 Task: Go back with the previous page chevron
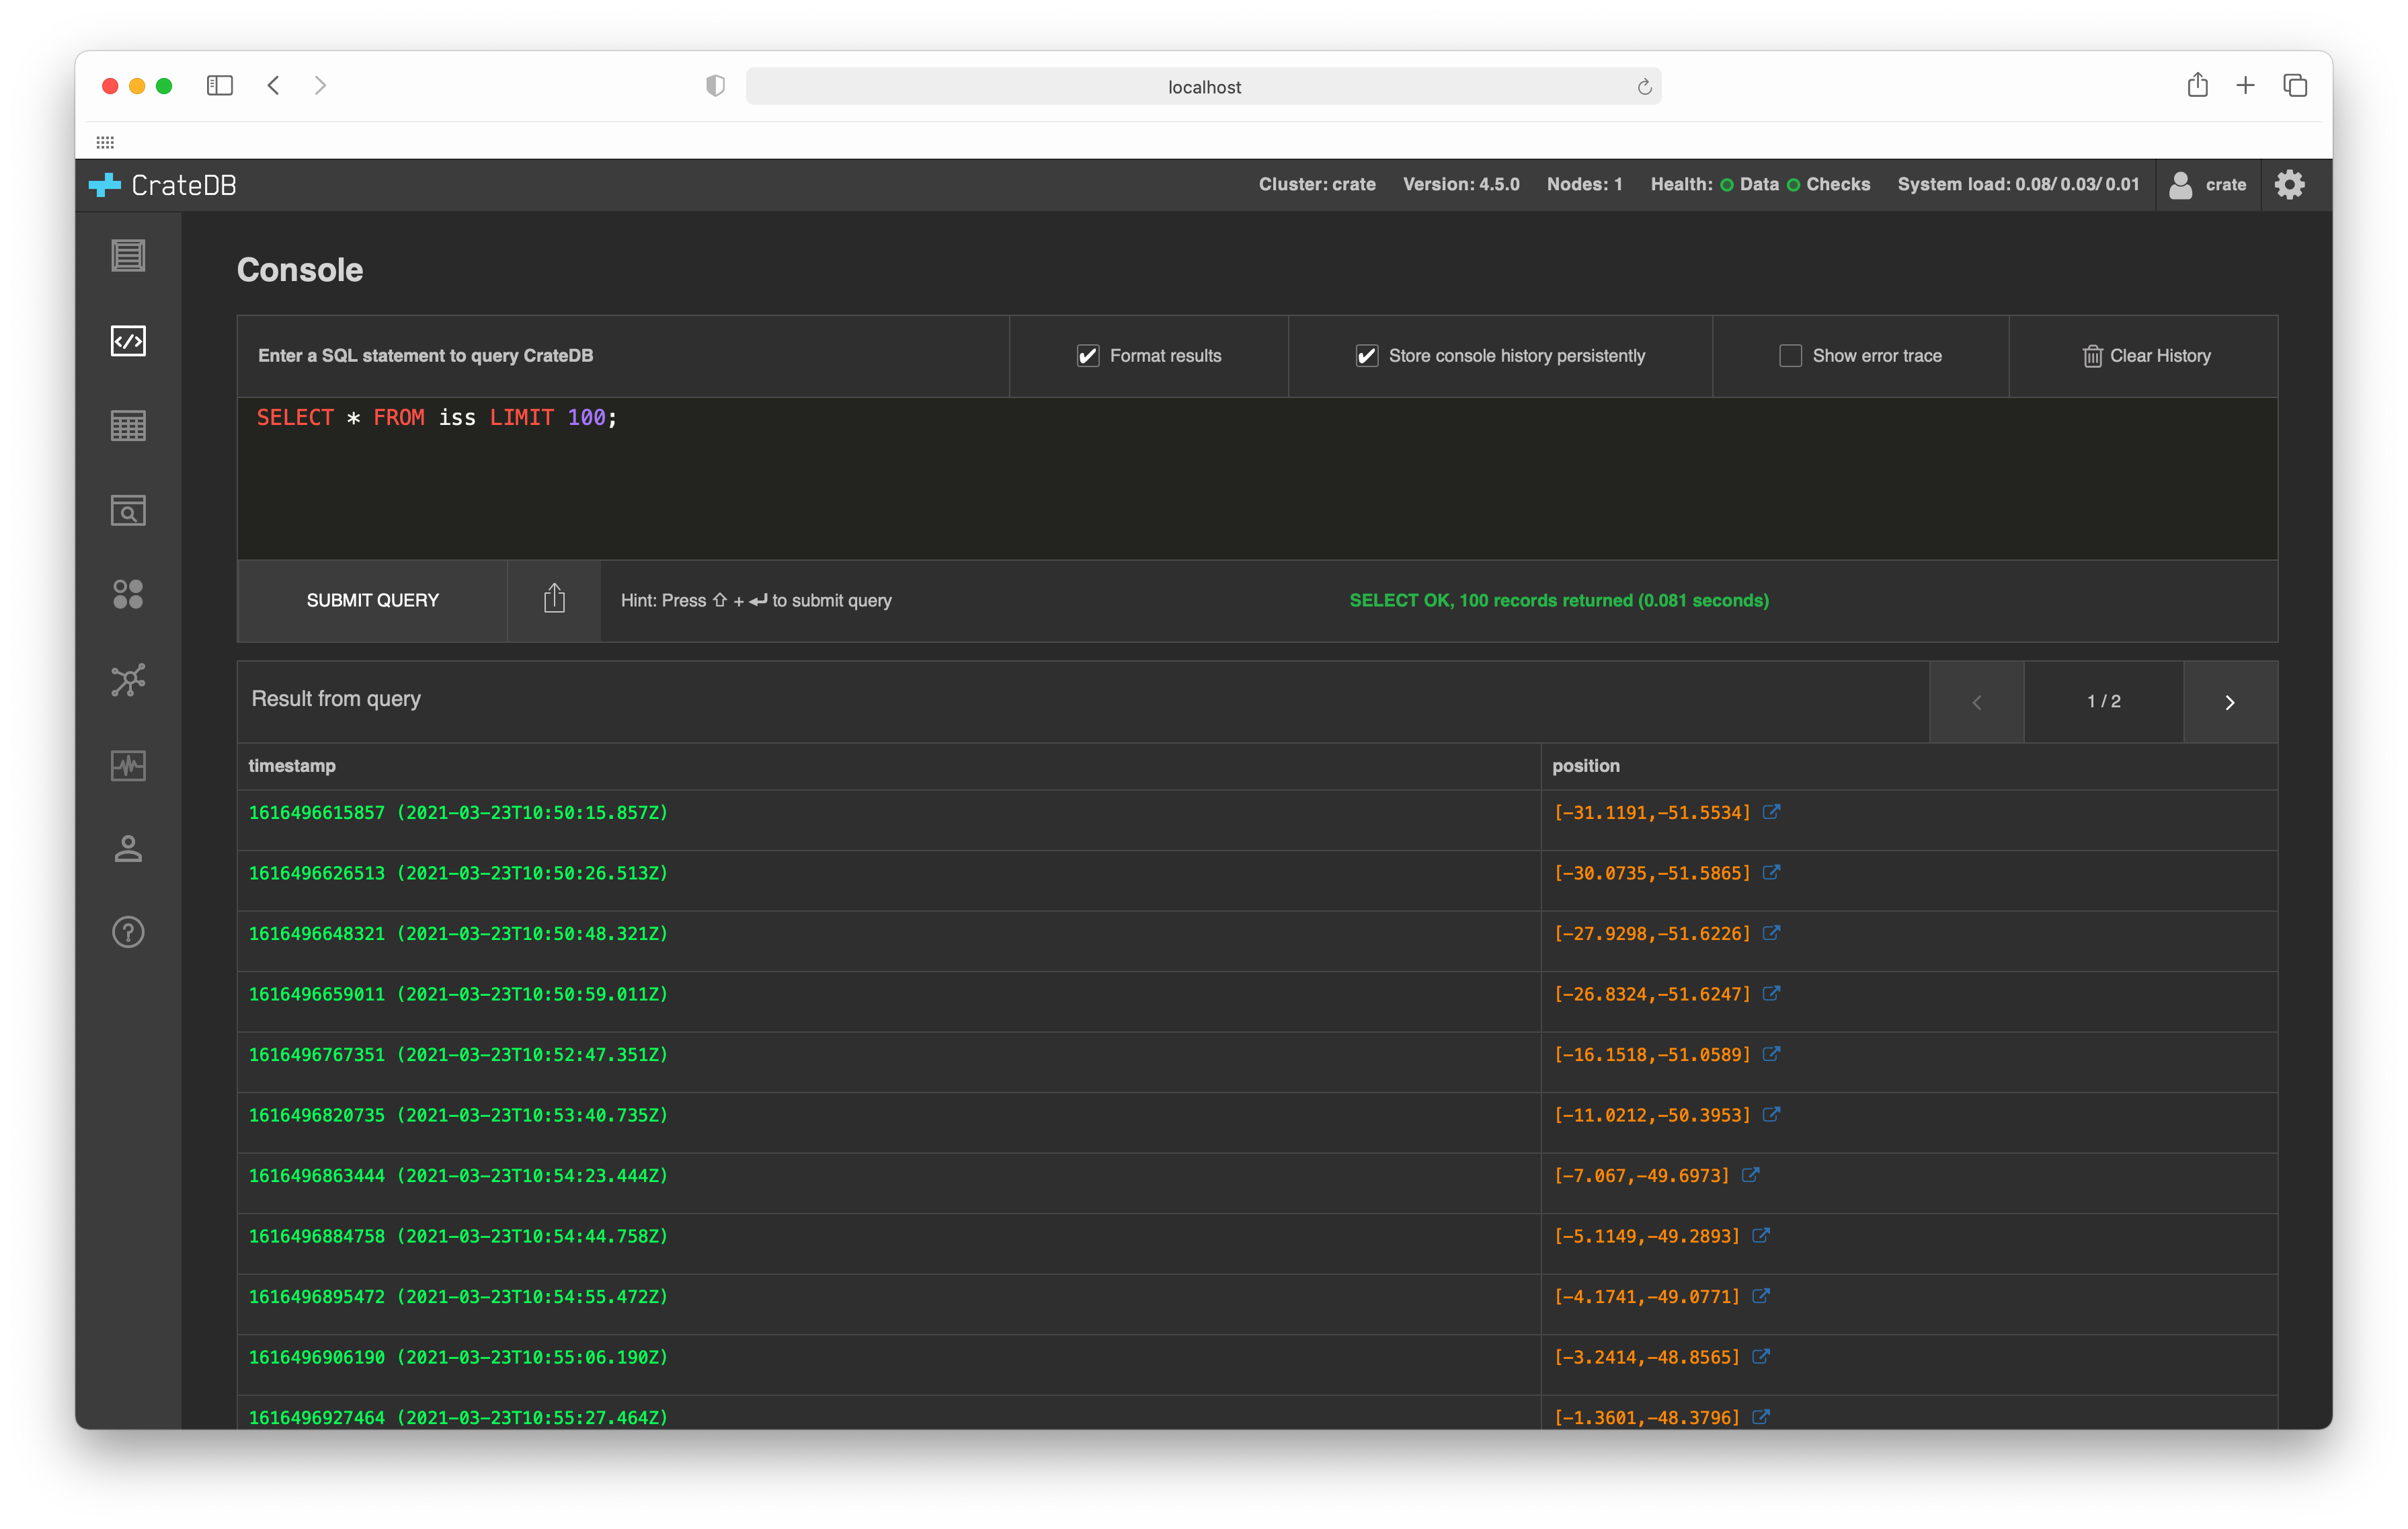pyautogui.click(x=1976, y=702)
